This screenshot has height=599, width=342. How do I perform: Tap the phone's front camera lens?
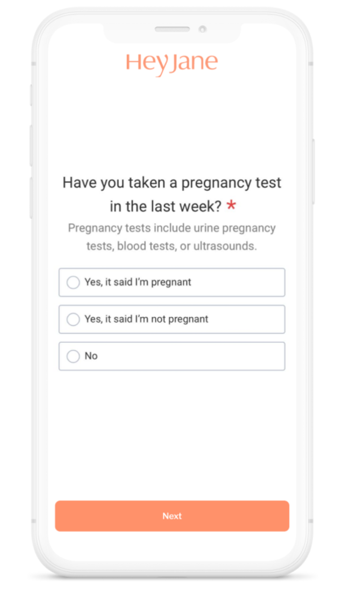(202, 29)
